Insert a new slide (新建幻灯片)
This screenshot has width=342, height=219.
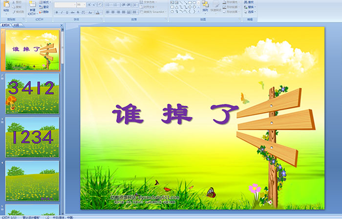pyautogui.click(x=32, y=8)
